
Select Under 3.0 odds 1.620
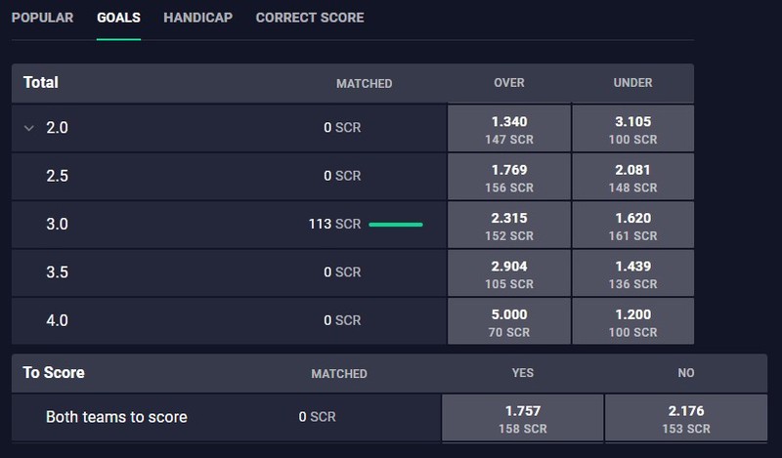[x=632, y=225]
